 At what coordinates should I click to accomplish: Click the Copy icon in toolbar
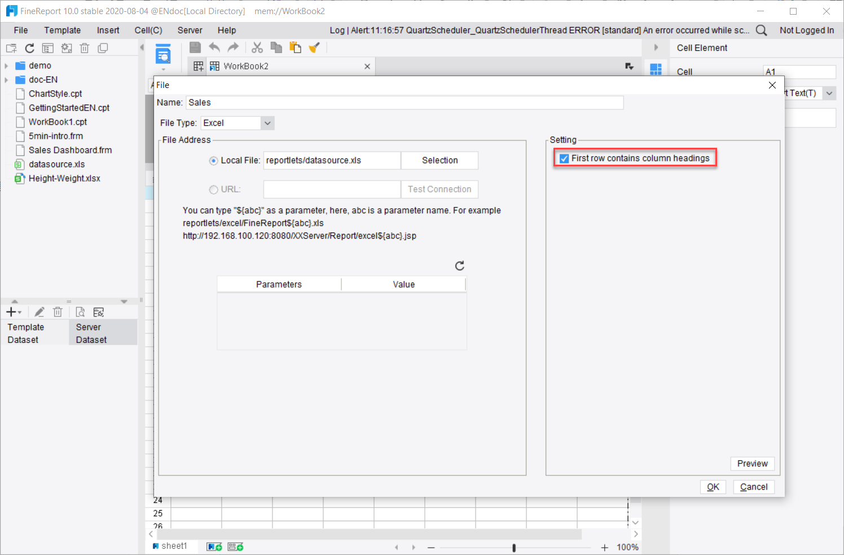point(276,48)
